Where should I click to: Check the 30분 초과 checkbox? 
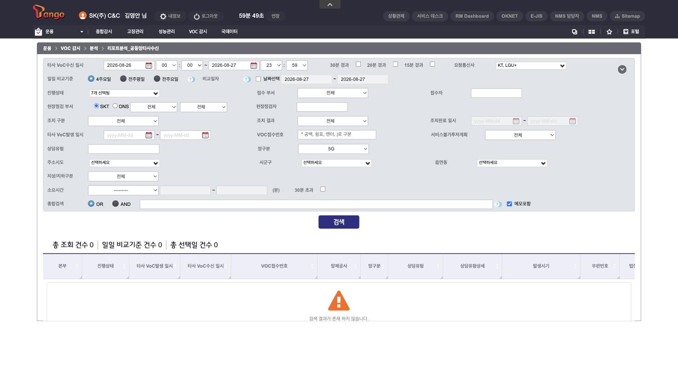323,189
